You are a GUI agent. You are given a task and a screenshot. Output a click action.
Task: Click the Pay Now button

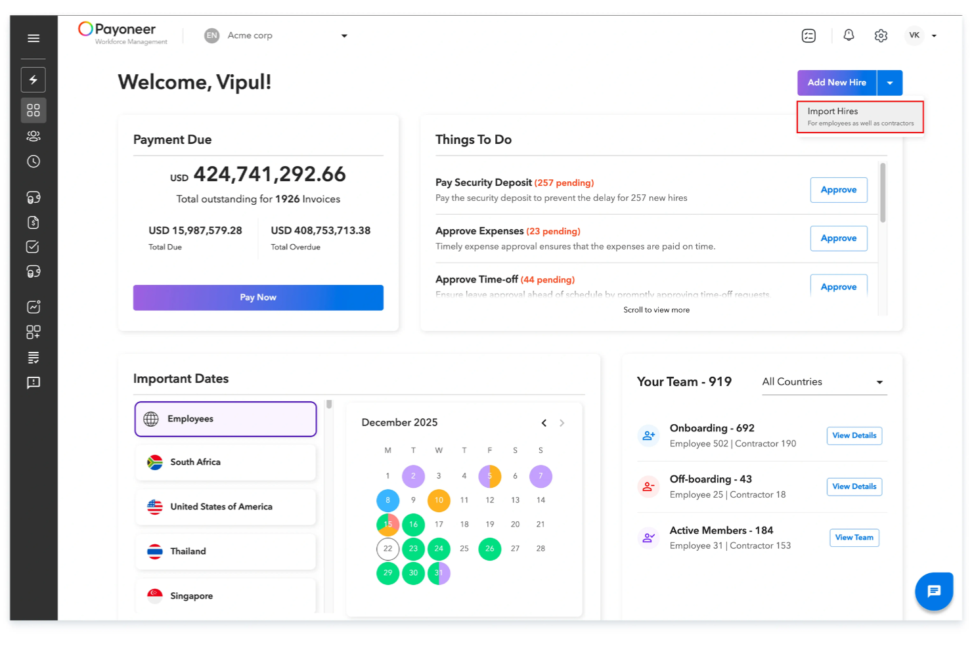point(258,297)
